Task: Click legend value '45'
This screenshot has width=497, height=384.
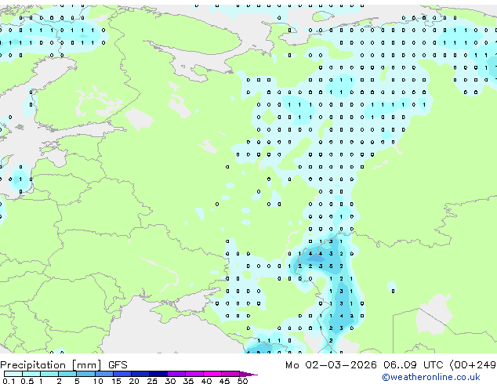Action: pos(224,381)
